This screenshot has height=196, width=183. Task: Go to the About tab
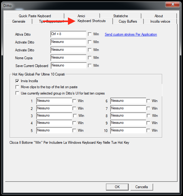click(159, 16)
